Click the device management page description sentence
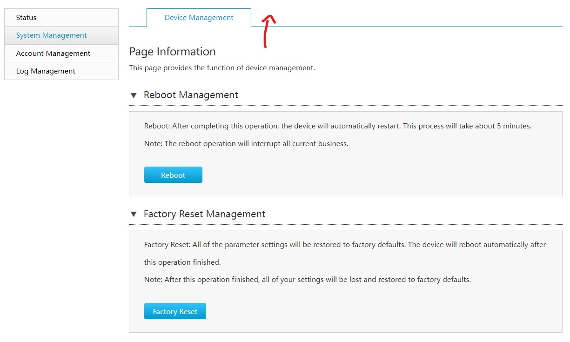Viewport: 570px width, 342px height. (x=222, y=68)
